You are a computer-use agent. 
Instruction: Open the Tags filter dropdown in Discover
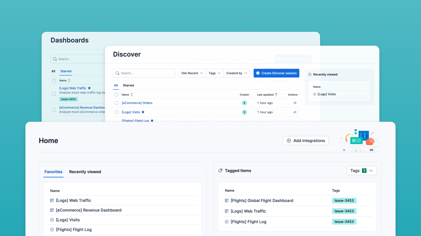pyautogui.click(x=215, y=73)
